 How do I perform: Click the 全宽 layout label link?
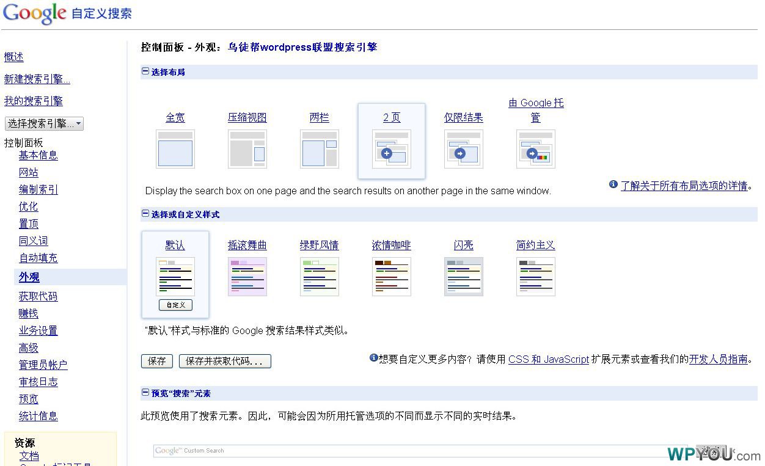click(x=175, y=117)
